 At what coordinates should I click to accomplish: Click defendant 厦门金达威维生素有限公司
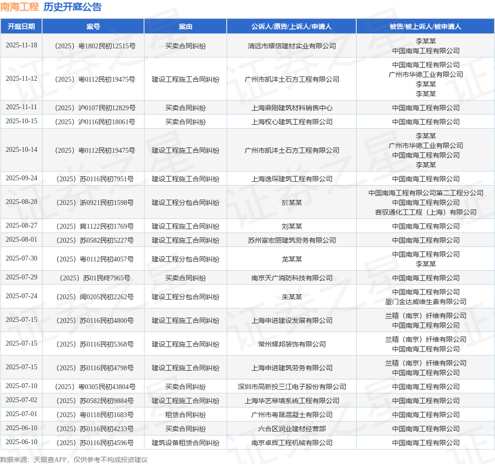[425, 302]
